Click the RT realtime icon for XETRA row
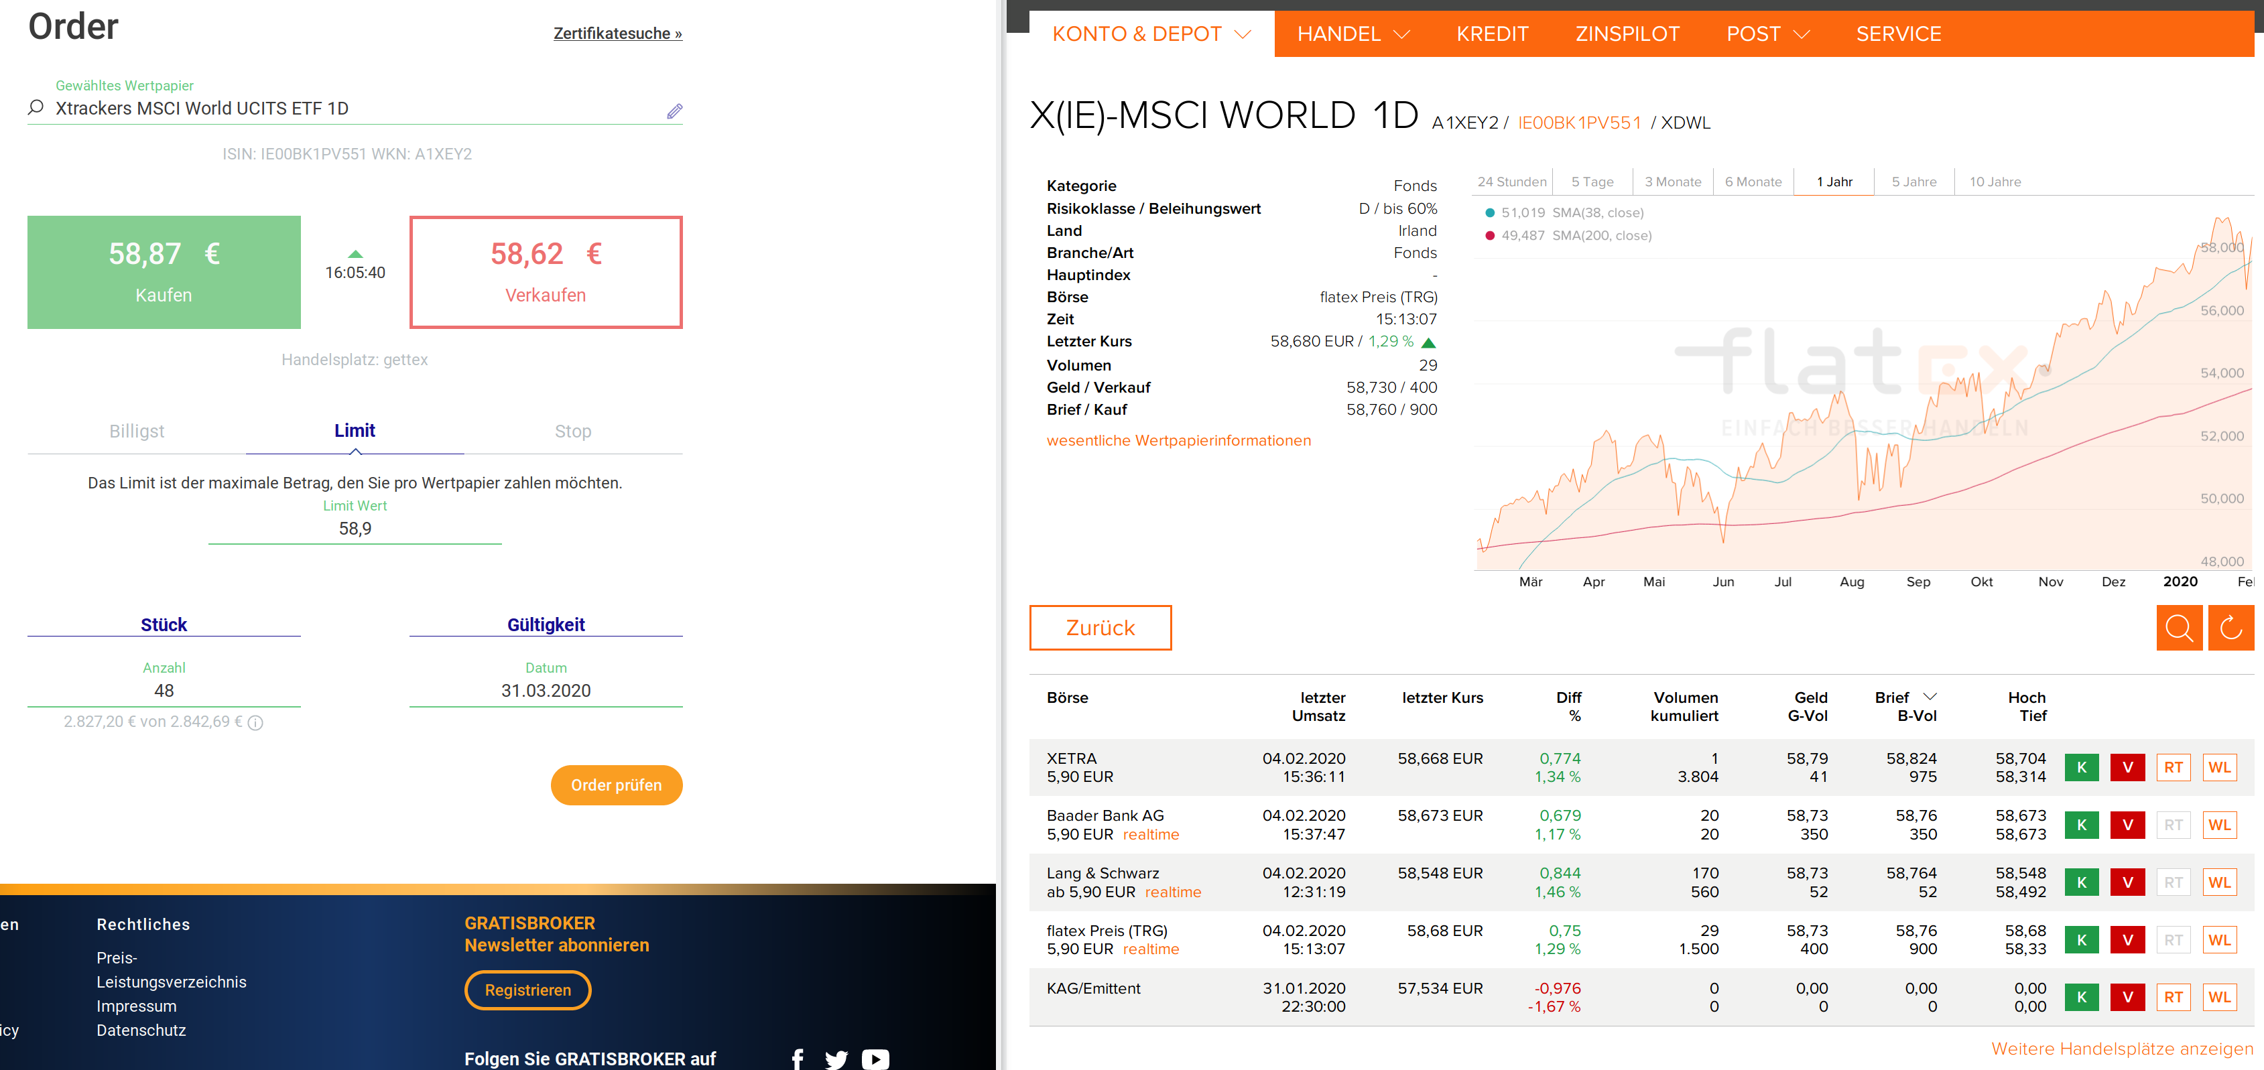 (2173, 767)
